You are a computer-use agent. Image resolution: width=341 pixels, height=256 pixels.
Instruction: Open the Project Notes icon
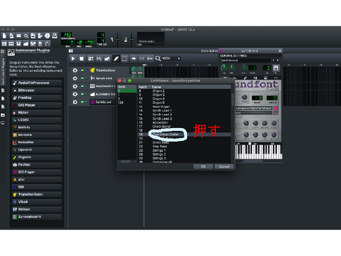(x=40, y=43)
